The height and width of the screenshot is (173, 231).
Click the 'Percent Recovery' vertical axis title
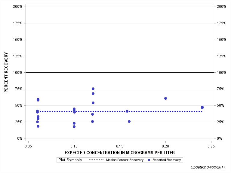coord(6,72)
